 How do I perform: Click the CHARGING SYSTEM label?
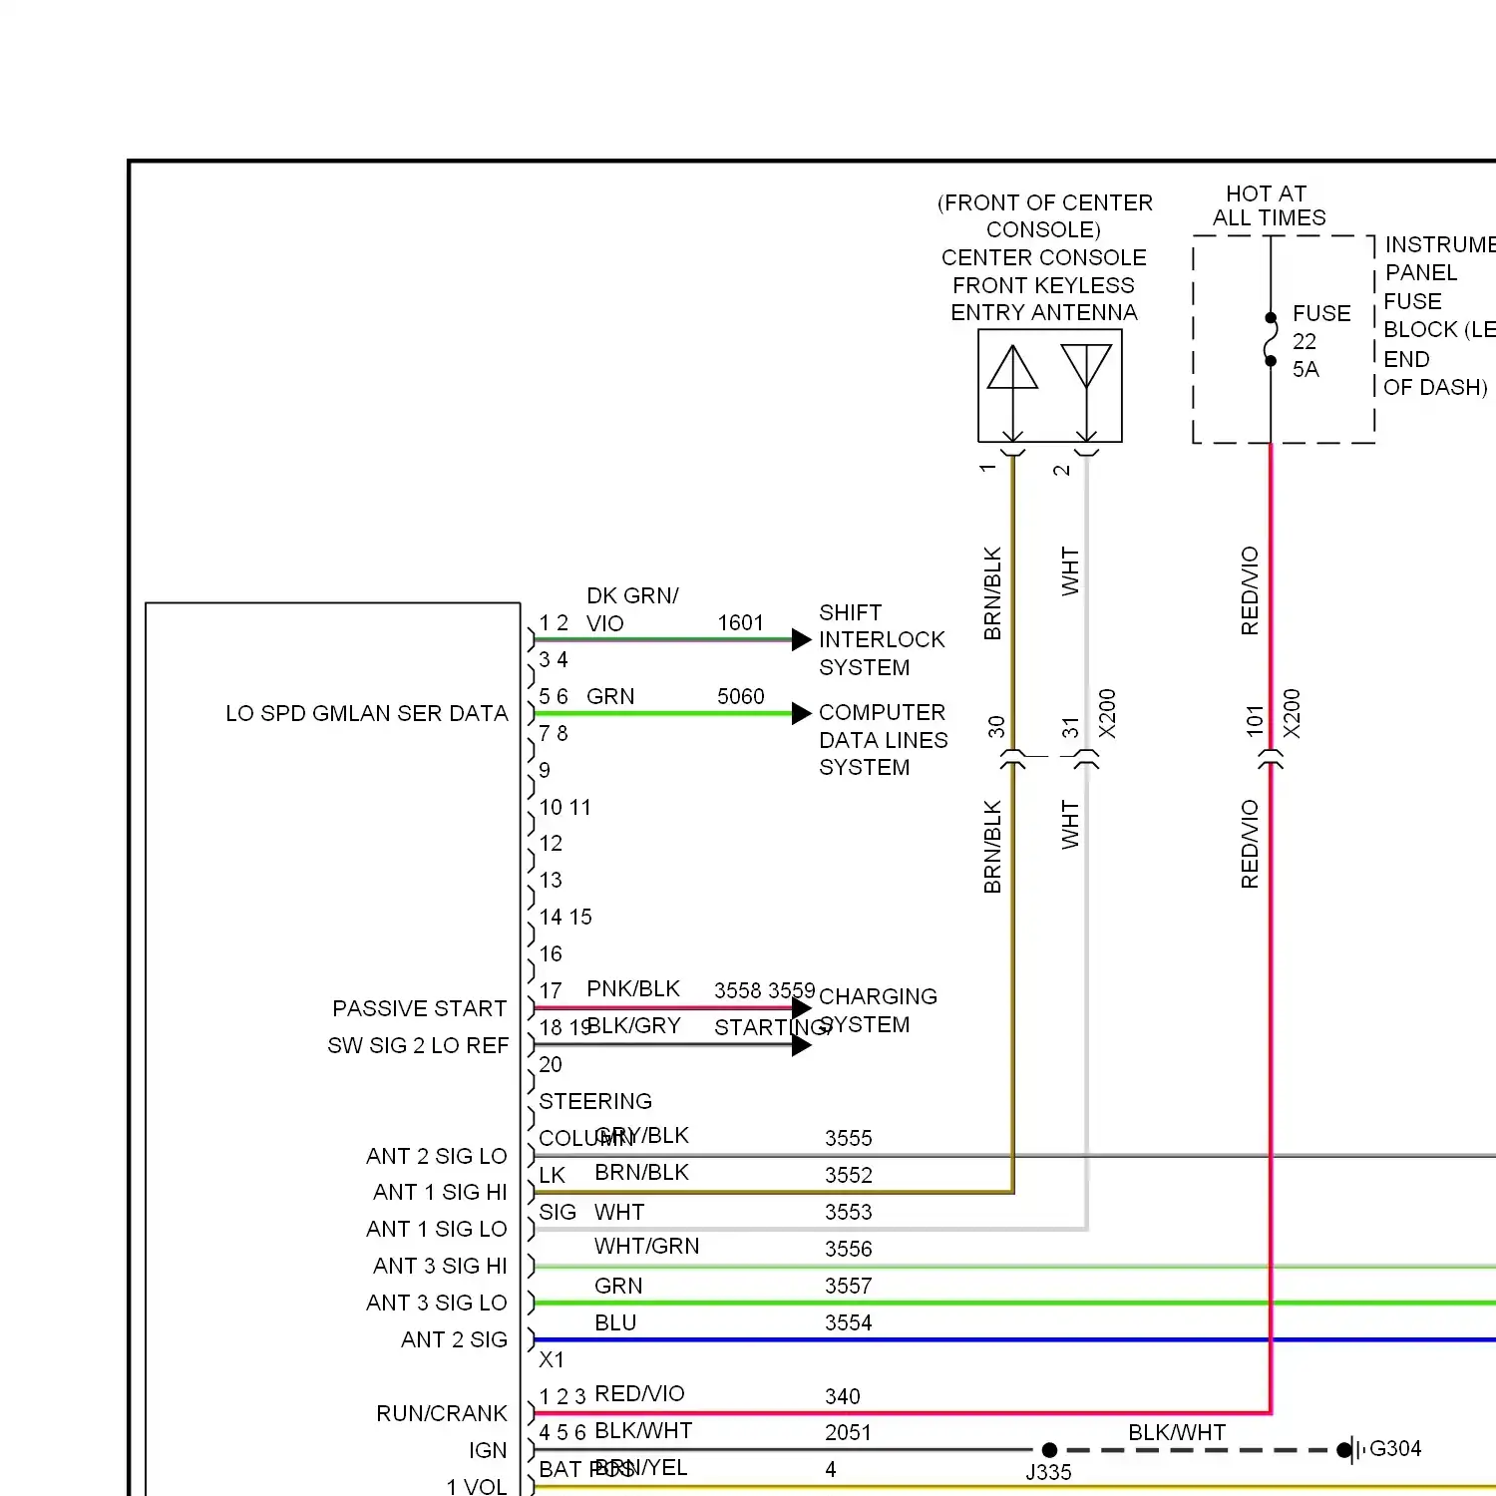coord(878,1010)
